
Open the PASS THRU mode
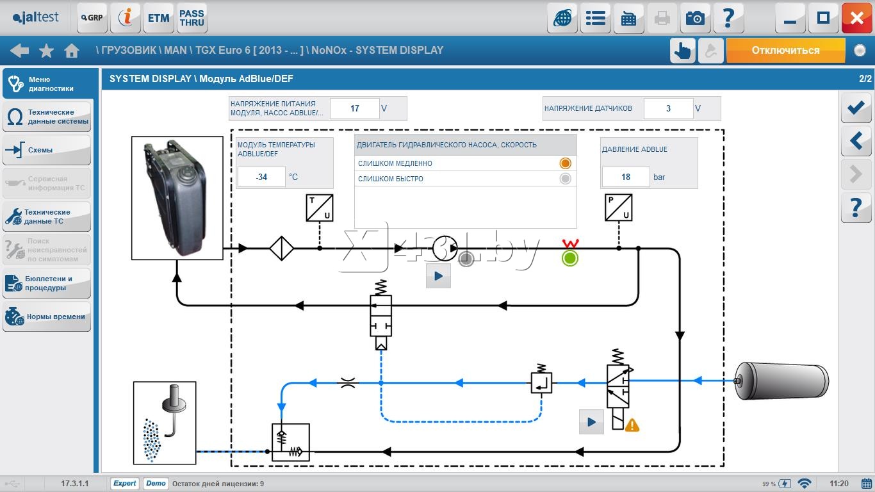tap(192, 18)
